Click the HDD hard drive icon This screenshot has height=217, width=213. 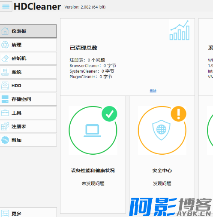5,86
